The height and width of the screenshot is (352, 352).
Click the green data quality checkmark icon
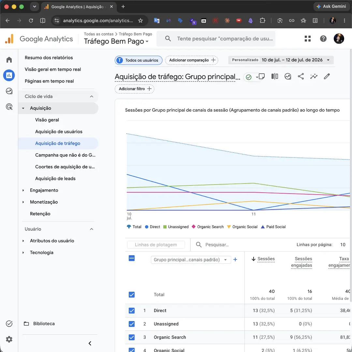248,77
